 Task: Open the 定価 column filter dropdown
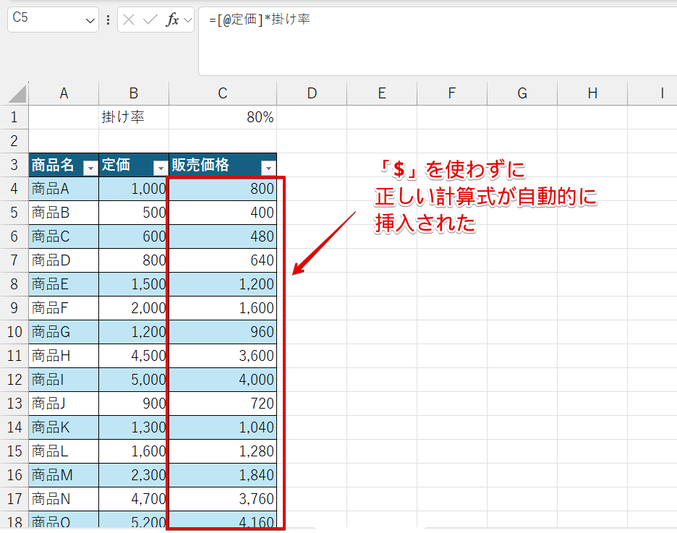[161, 168]
